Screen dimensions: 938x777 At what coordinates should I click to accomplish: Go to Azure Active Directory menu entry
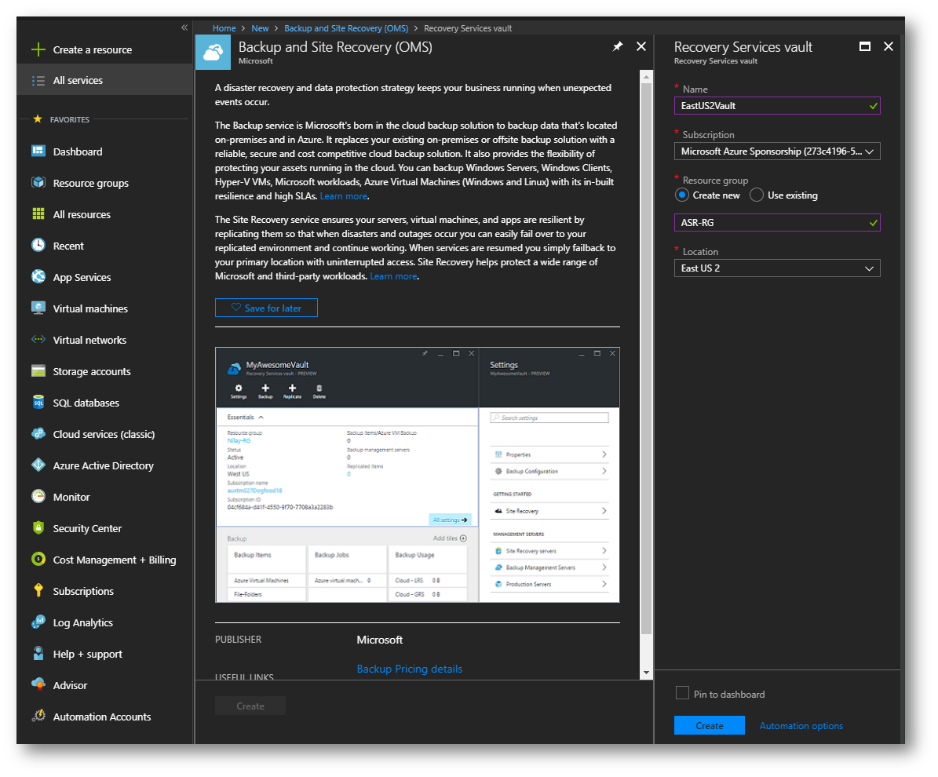coord(104,465)
